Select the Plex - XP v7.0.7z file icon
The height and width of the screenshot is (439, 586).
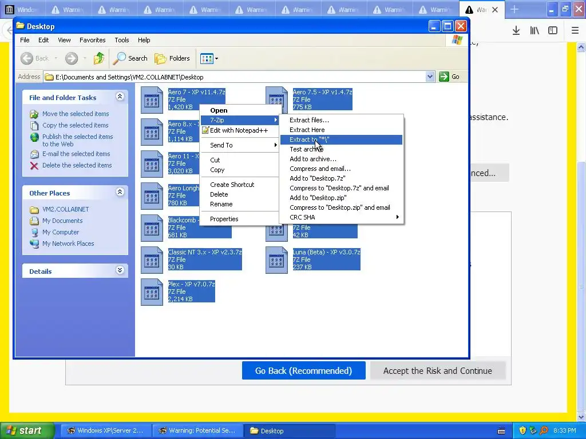point(152,292)
